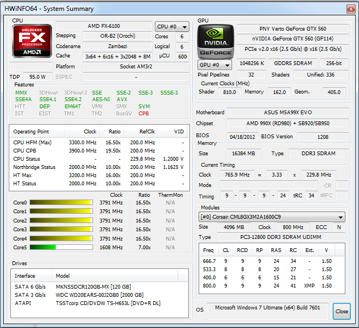The image size is (359, 328).
Task: Click the Core1 clock 3791 MHz value
Action: pos(111,212)
